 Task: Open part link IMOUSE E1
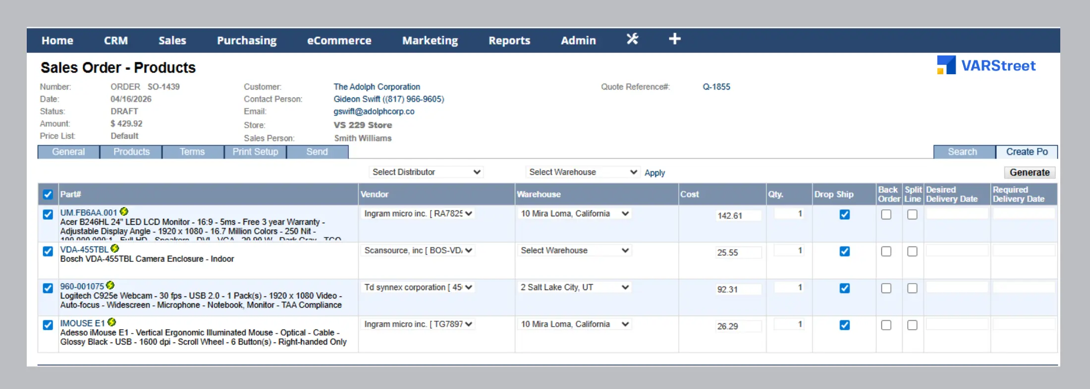coord(83,323)
